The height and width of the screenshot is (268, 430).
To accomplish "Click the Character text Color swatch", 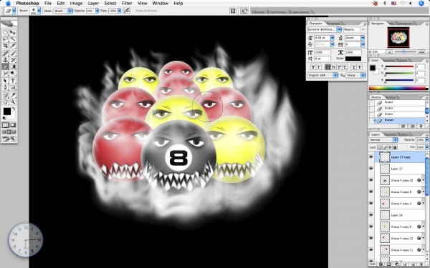I will [x=353, y=59].
